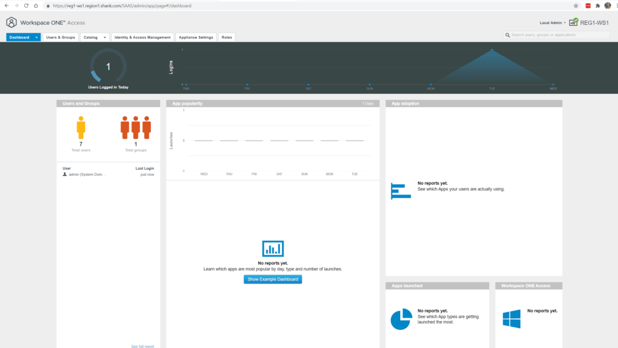Viewport: 618px width, 348px height.
Task: Select the Roles tab
Action: tap(227, 37)
